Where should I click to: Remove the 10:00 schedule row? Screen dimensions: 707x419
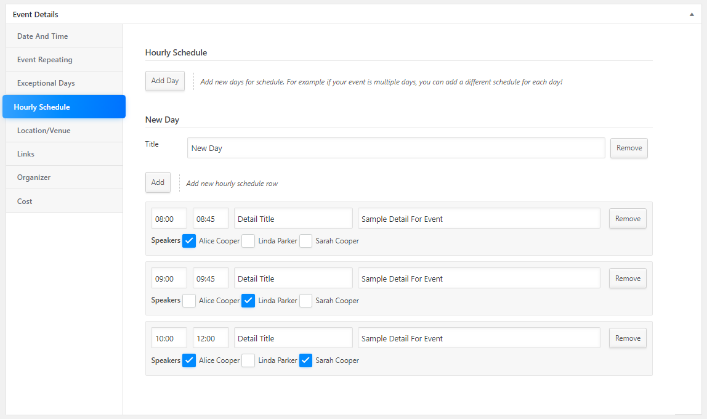click(x=628, y=338)
